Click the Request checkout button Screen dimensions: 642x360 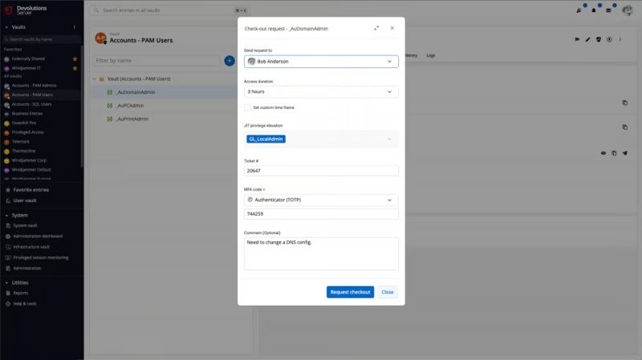pyautogui.click(x=350, y=292)
